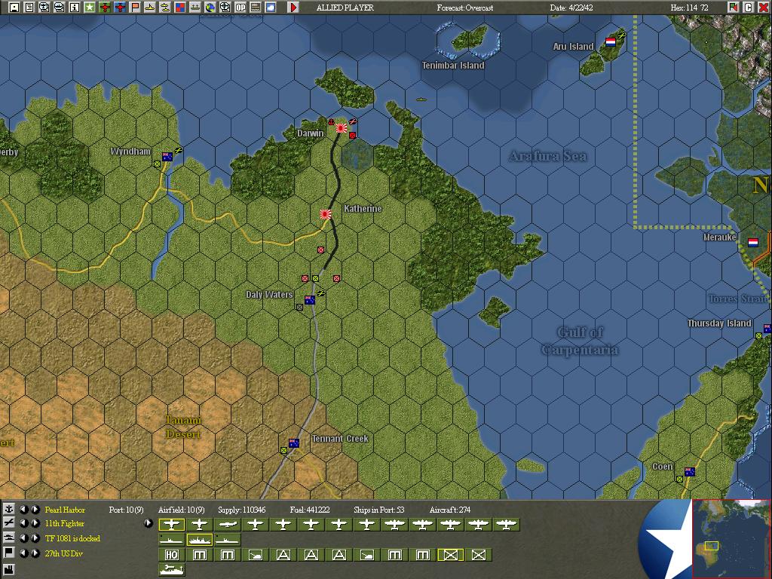Click the 'Fuel: 441222' value
The image size is (772, 579).
[x=310, y=510]
